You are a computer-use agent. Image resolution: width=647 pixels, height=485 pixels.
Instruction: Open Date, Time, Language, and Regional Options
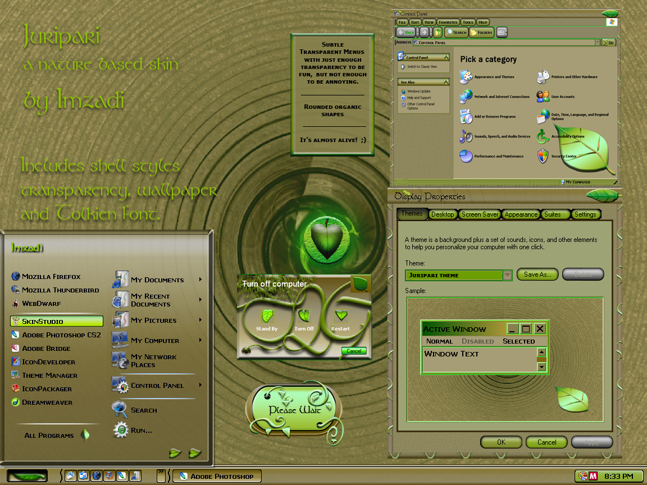[x=573, y=117]
